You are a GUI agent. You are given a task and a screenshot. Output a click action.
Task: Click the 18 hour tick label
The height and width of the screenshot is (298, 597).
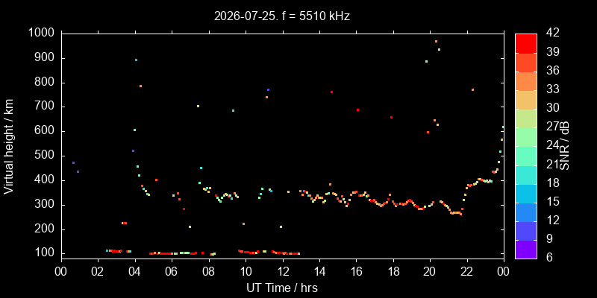393,273
